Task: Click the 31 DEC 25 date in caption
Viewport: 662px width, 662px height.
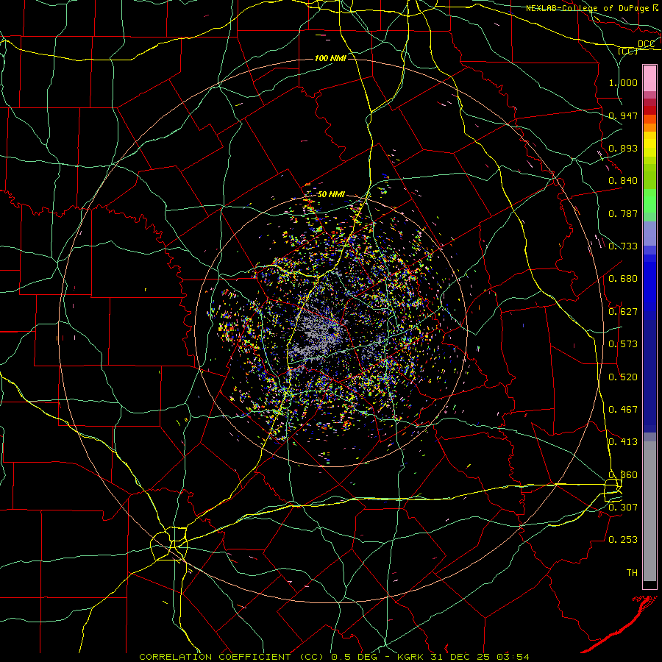Action: pos(461,657)
